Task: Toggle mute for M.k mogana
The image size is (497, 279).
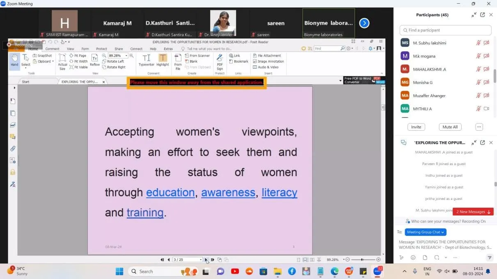Action: [x=478, y=56]
